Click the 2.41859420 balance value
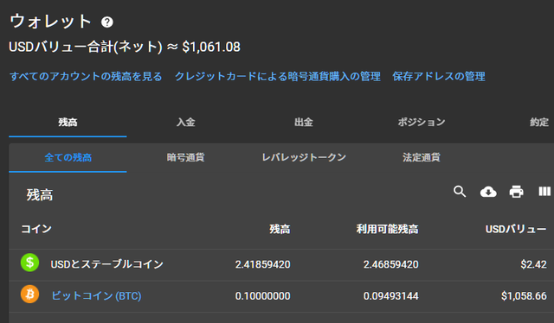The height and width of the screenshot is (323, 554). pos(262,264)
